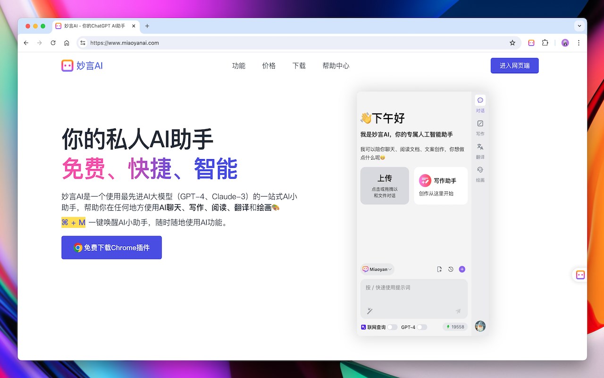604x378 pixels.
Task: Click the floating 妙言AI launcher at page edge
Action: coord(580,275)
